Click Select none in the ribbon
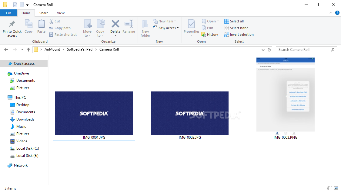Screen dimensions: 341x192 tap(236, 28)
